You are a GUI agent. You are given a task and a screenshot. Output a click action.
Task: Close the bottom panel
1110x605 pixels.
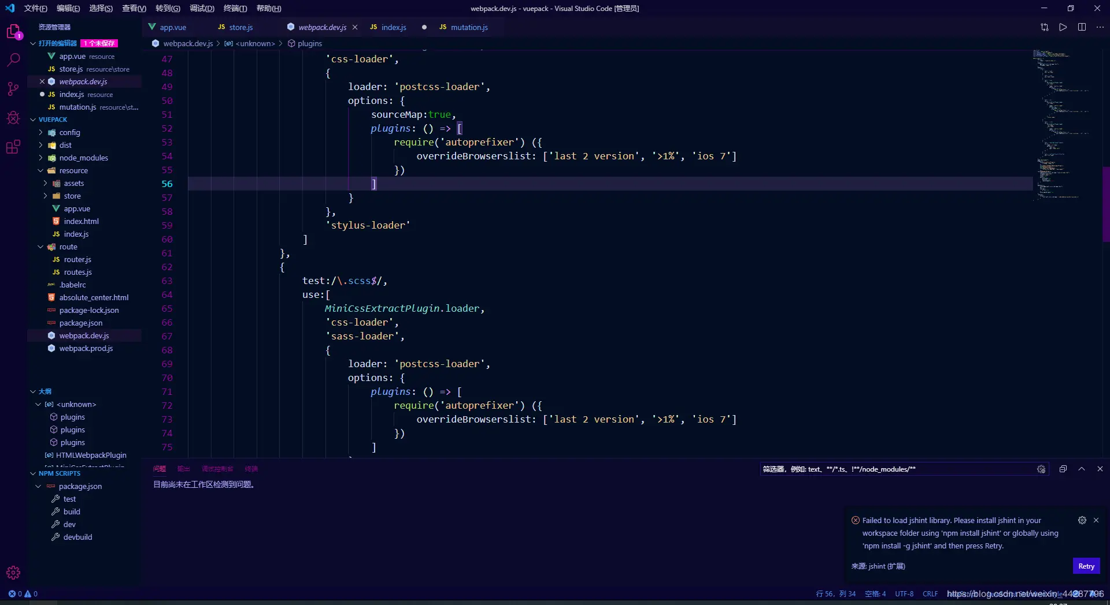click(x=1100, y=469)
